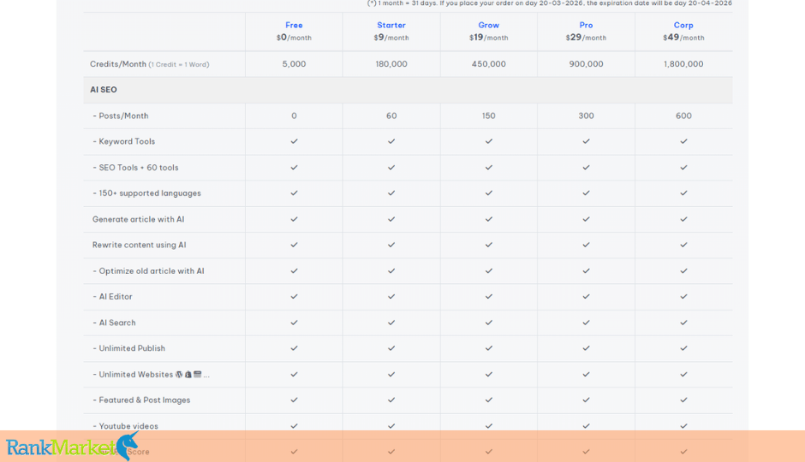Click the WordPress icon beside Unlimited Websites
The image size is (805, 462).
pos(179,375)
